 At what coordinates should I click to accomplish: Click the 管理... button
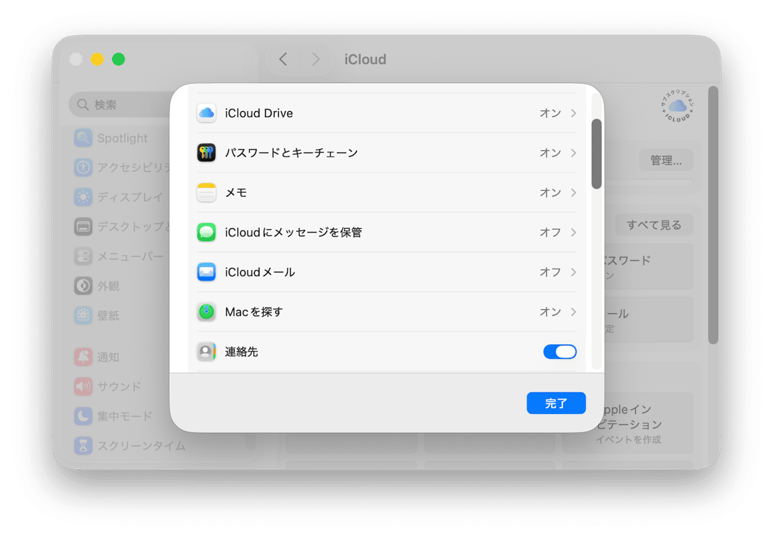(666, 161)
